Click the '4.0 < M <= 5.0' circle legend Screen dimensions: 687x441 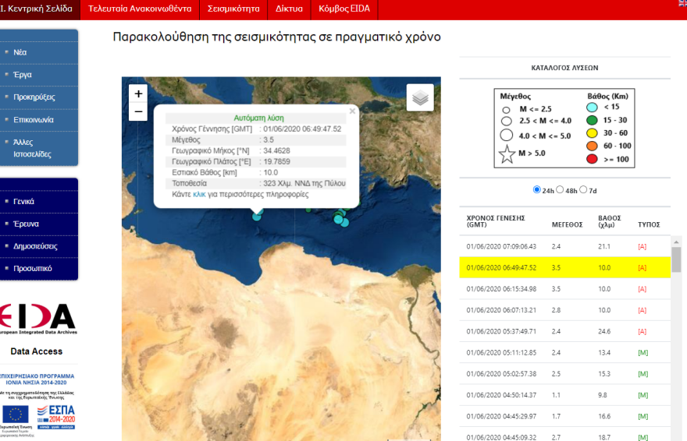(507, 135)
